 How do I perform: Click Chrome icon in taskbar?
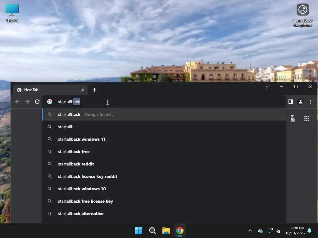click(x=180, y=231)
